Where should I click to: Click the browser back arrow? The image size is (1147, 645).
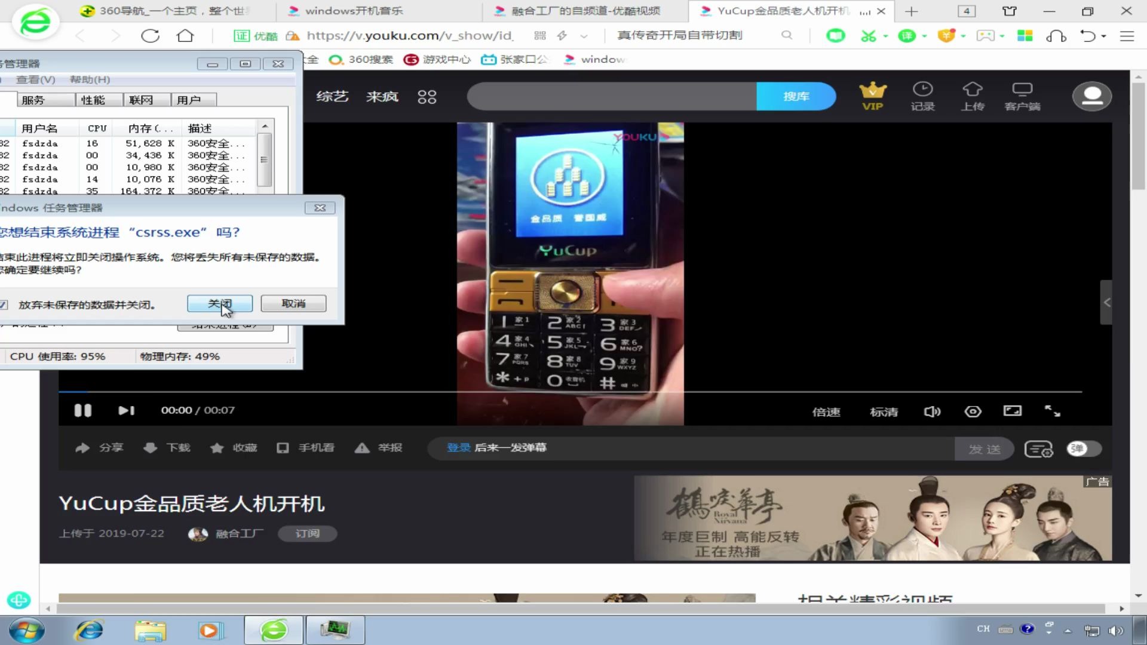point(80,36)
